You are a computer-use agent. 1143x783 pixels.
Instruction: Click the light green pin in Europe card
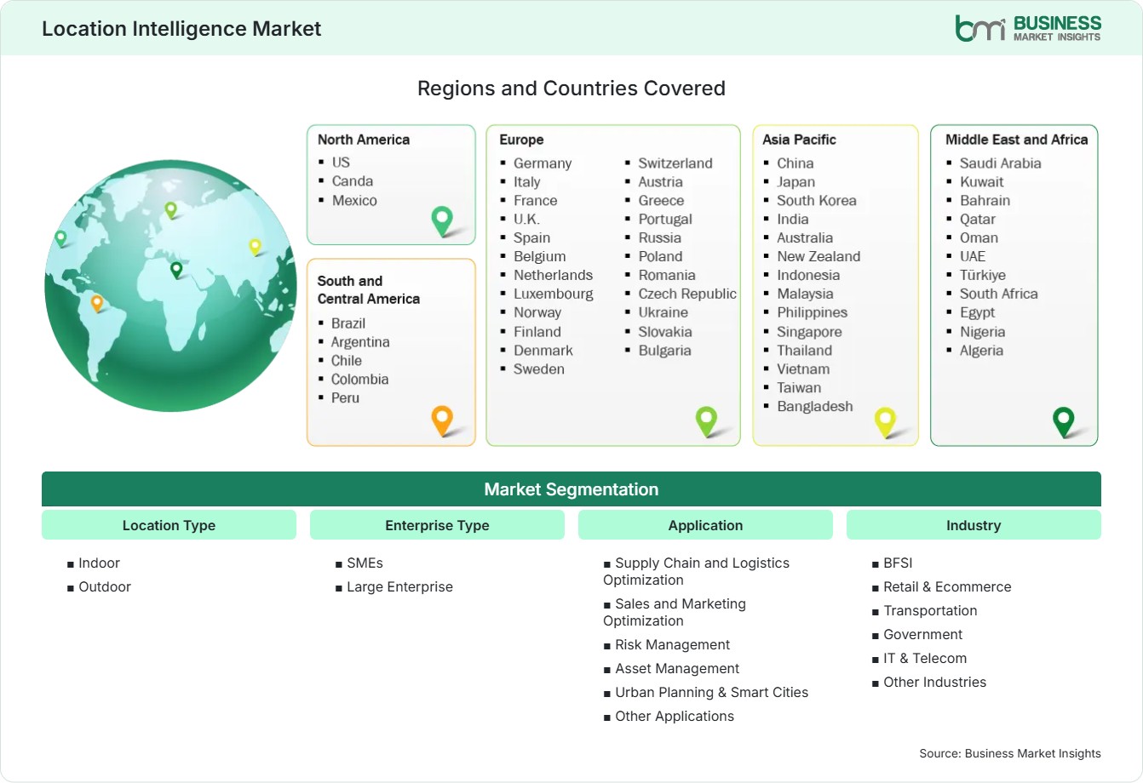click(706, 420)
